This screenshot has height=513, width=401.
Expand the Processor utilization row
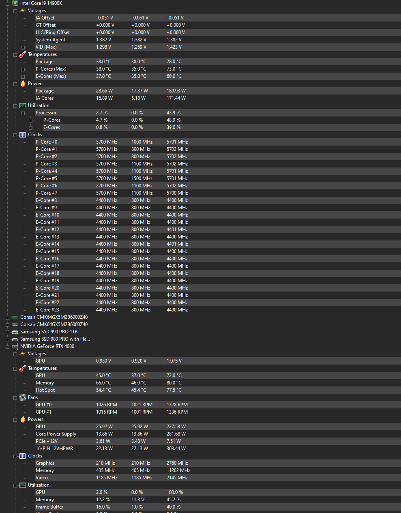23,113
